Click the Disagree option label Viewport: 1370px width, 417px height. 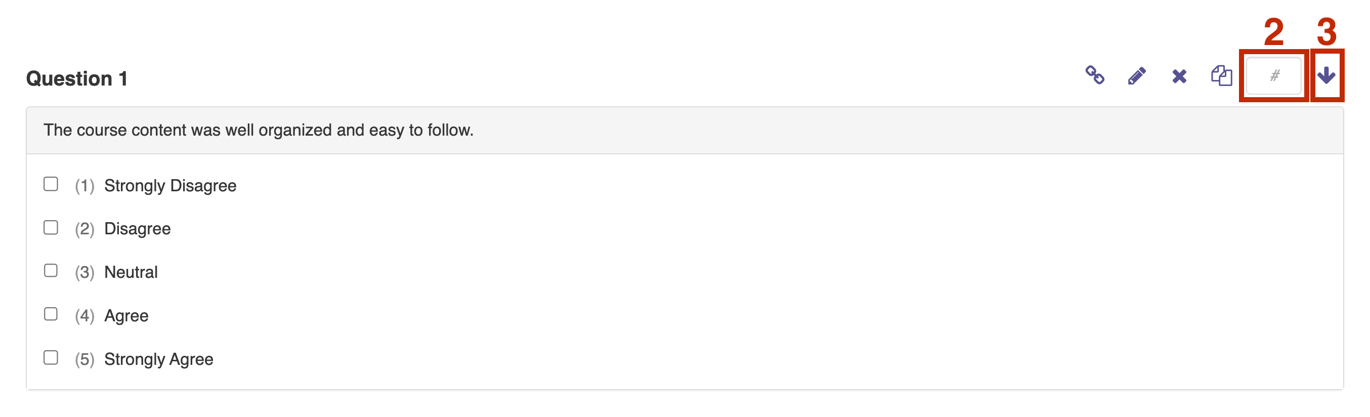137,229
